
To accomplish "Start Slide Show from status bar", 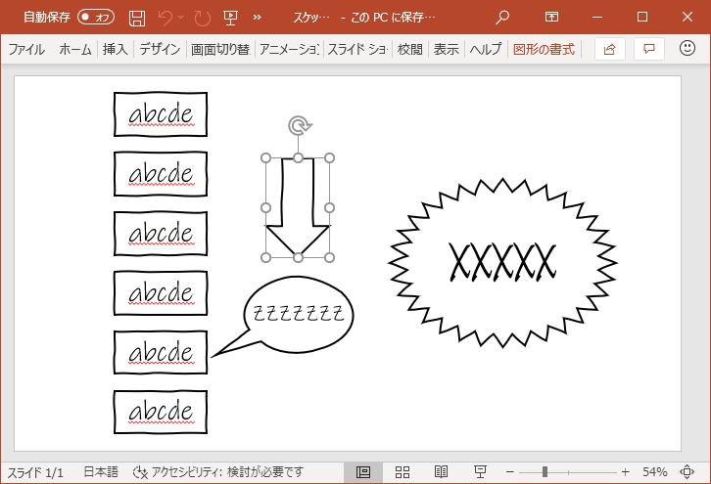I will [x=480, y=472].
